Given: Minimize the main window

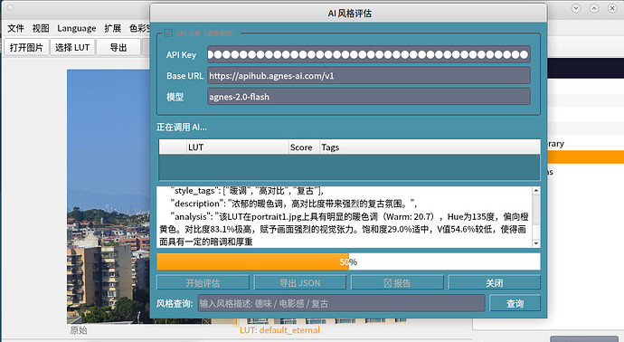Looking at the screenshot, I should point(576,8).
